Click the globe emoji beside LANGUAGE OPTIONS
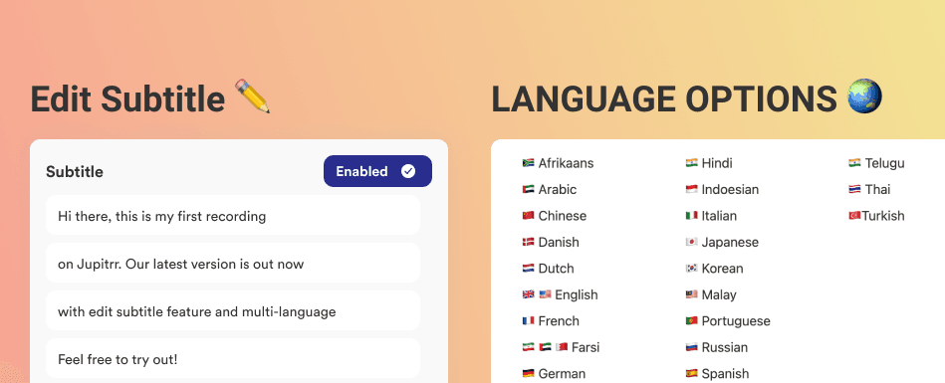The image size is (945, 383). (864, 96)
